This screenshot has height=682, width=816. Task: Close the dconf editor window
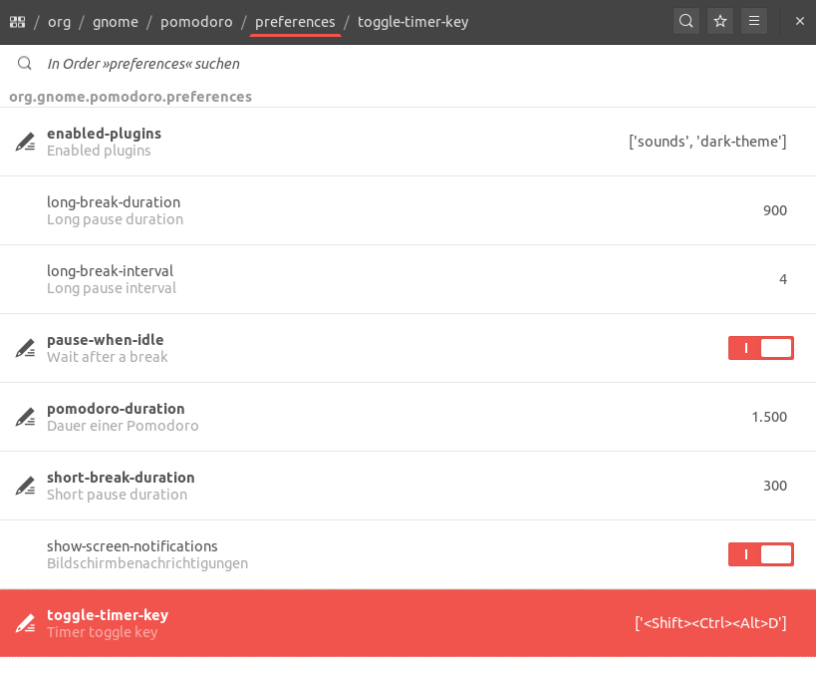tap(800, 21)
